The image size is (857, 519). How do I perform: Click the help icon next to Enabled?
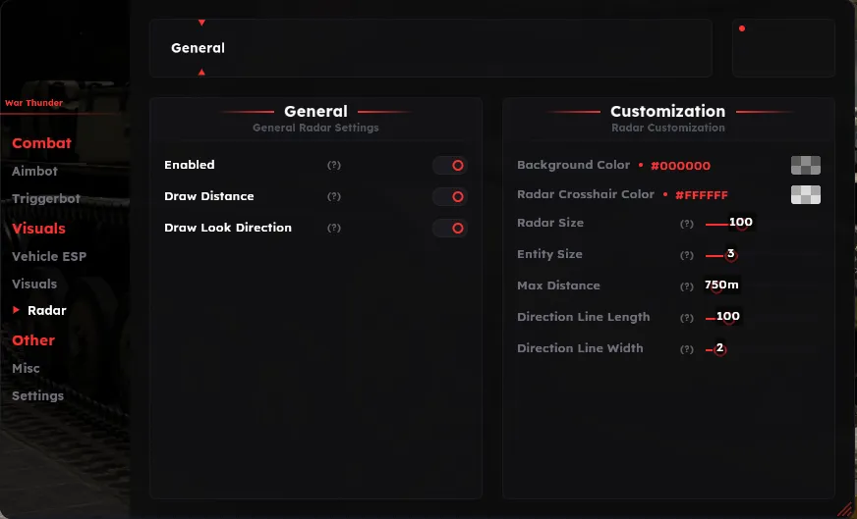pos(334,166)
